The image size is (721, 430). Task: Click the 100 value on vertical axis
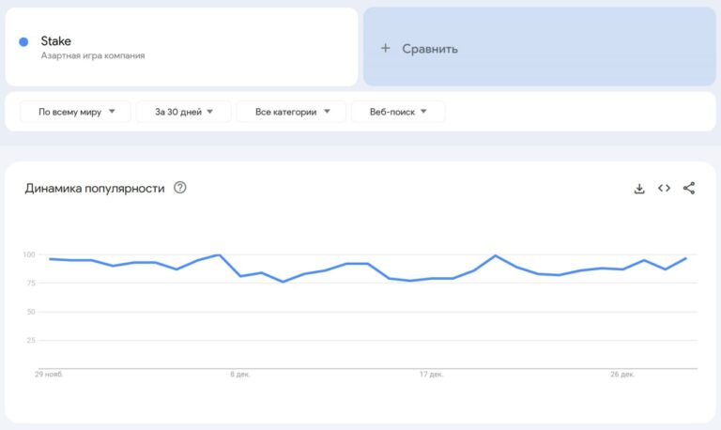click(28, 255)
